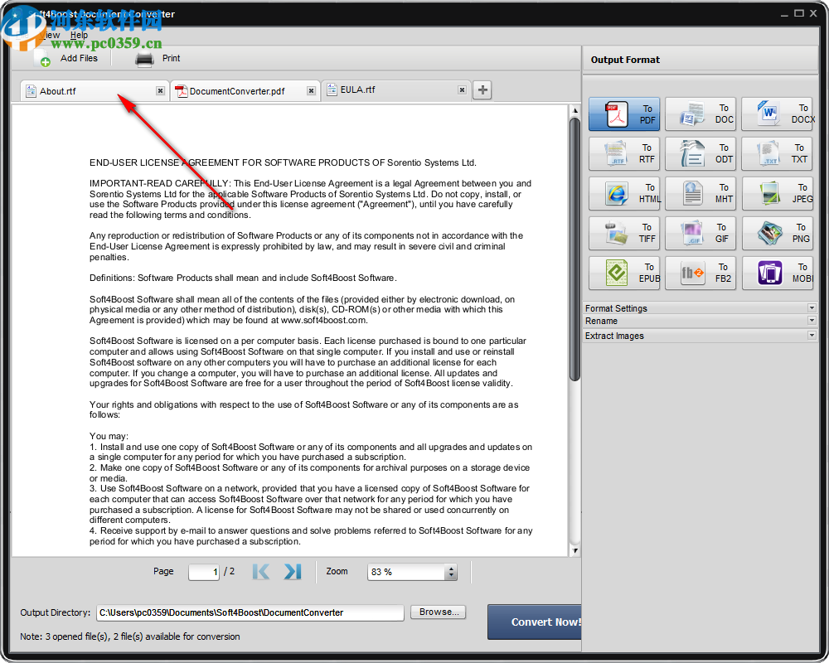Screen dimensions: 829x663
Task: Go back to the first page
Action: point(260,571)
